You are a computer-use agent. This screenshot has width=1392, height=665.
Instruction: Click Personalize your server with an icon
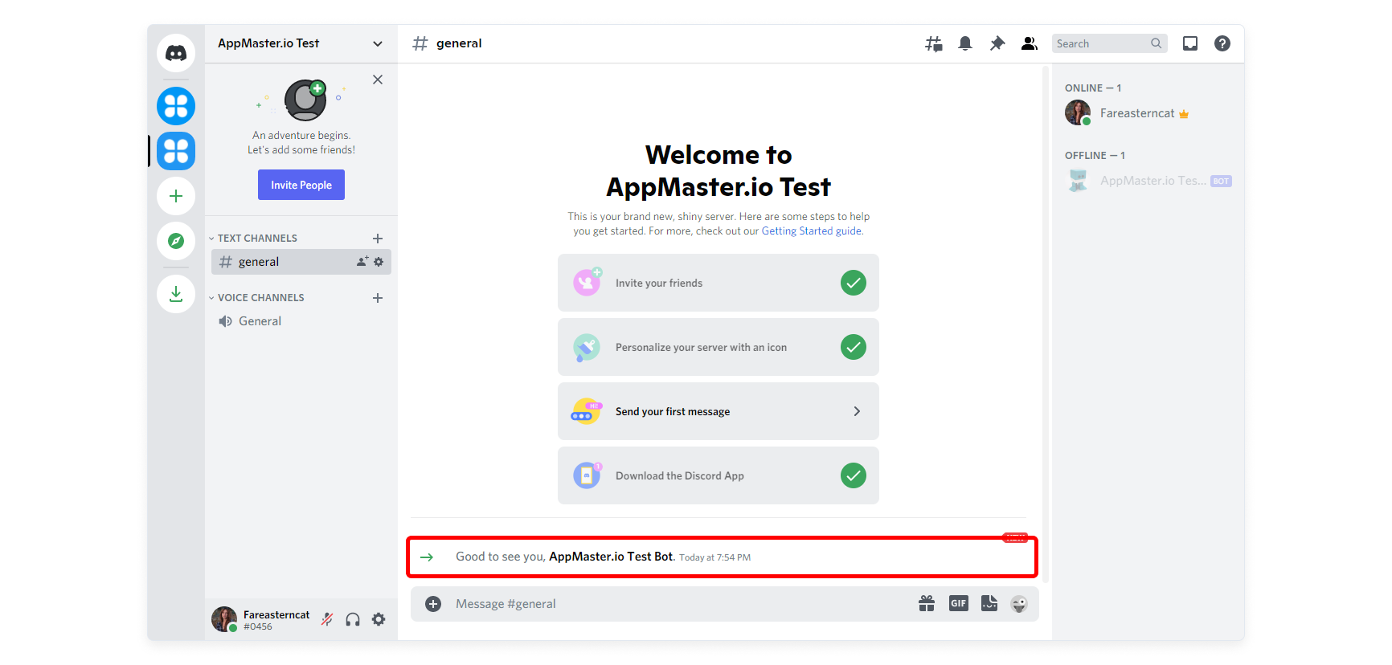[x=719, y=347]
